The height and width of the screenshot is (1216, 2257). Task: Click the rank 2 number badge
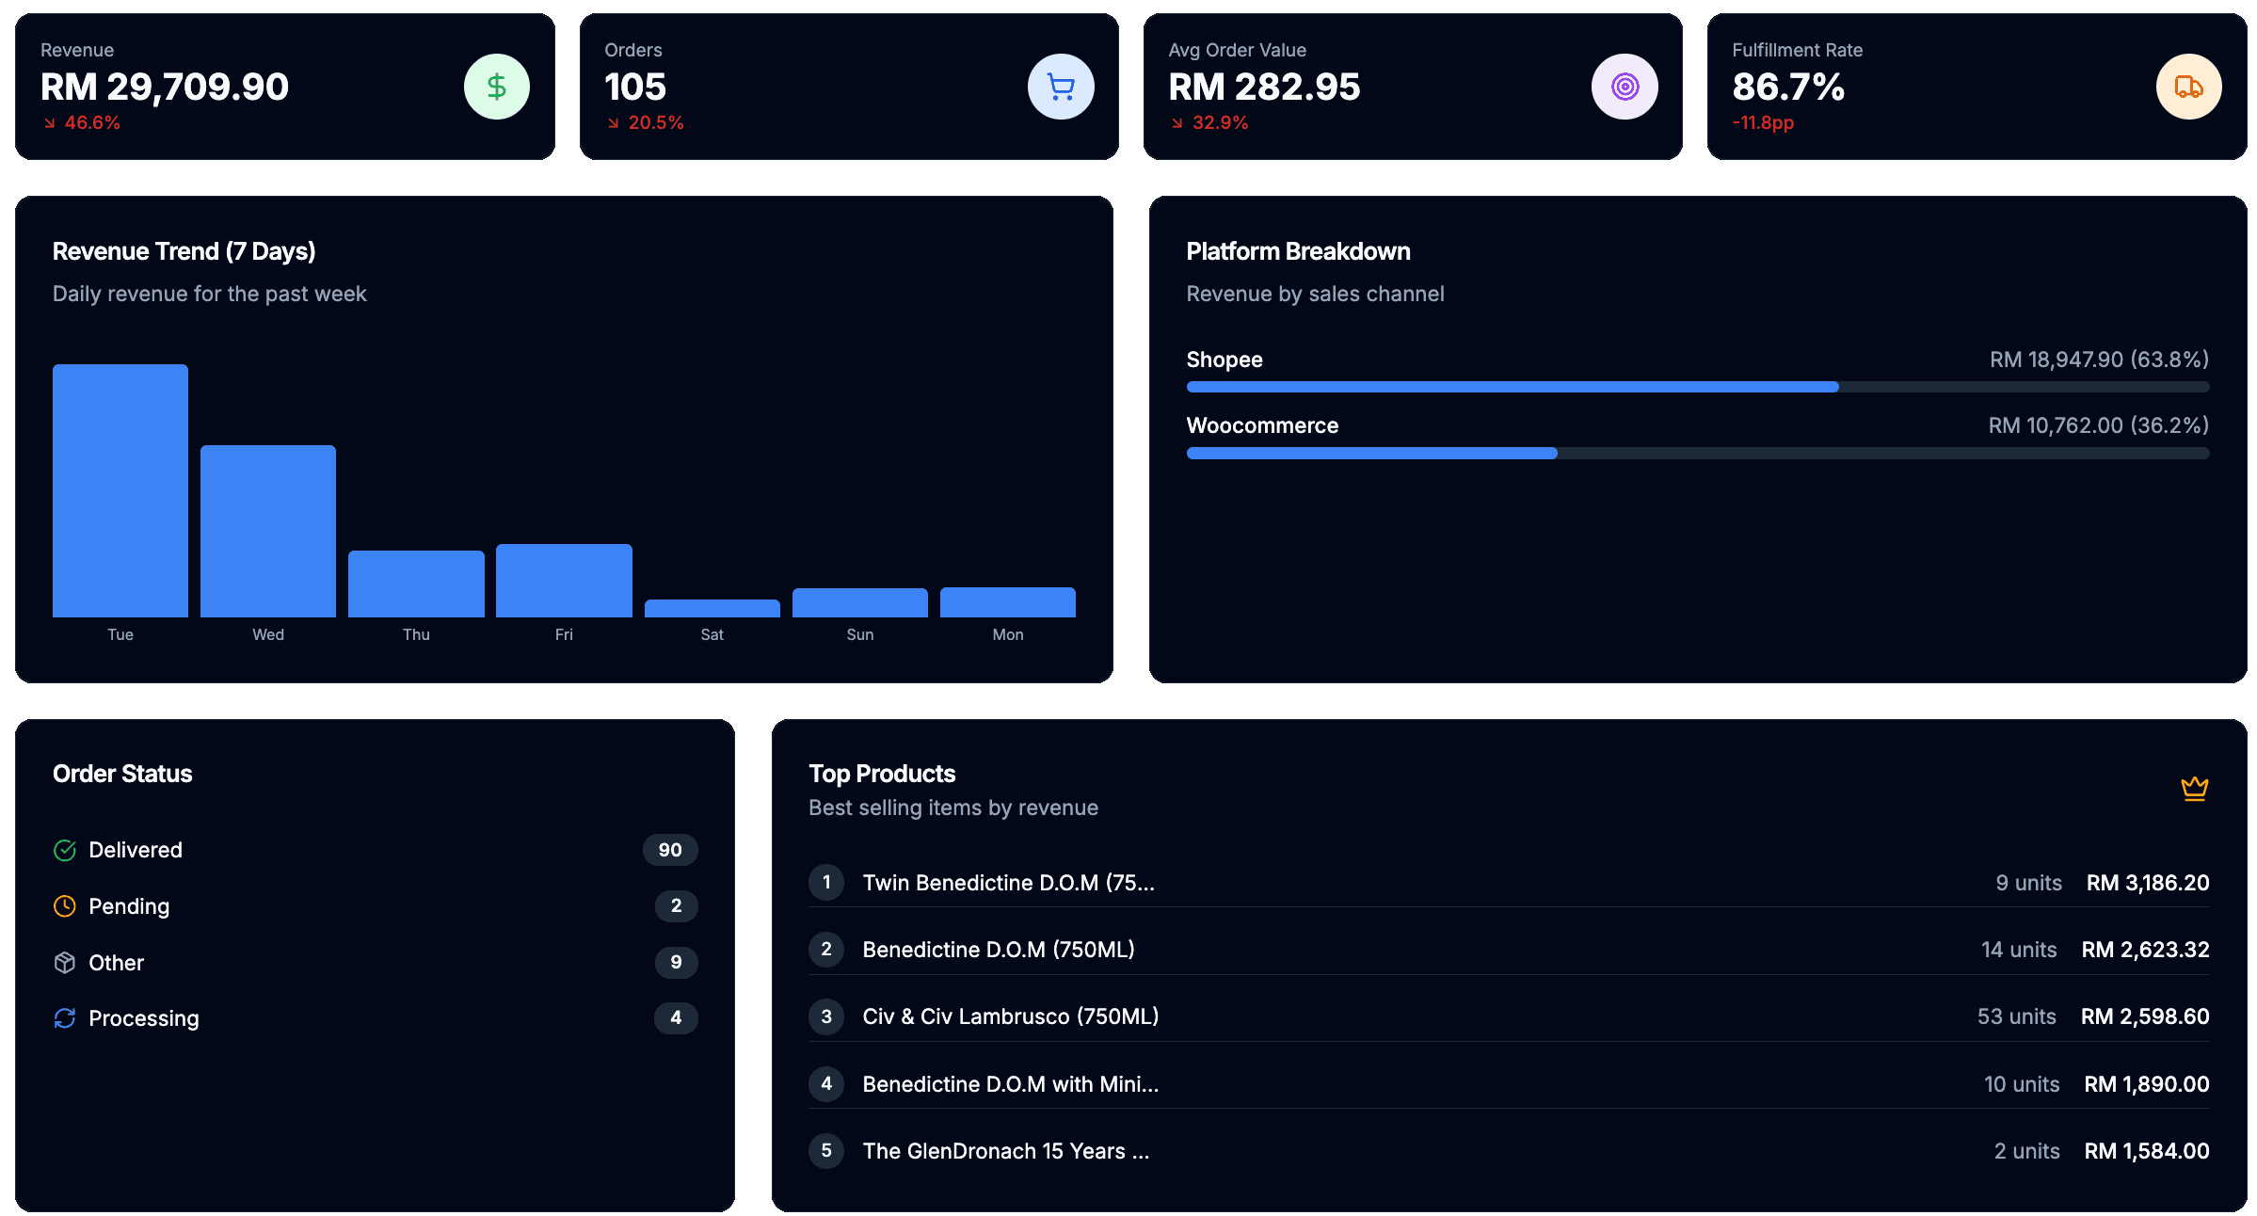click(826, 949)
